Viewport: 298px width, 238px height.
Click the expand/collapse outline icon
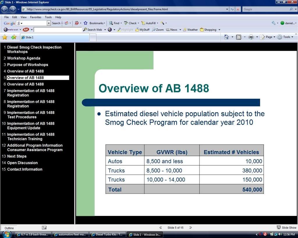click(x=44, y=228)
